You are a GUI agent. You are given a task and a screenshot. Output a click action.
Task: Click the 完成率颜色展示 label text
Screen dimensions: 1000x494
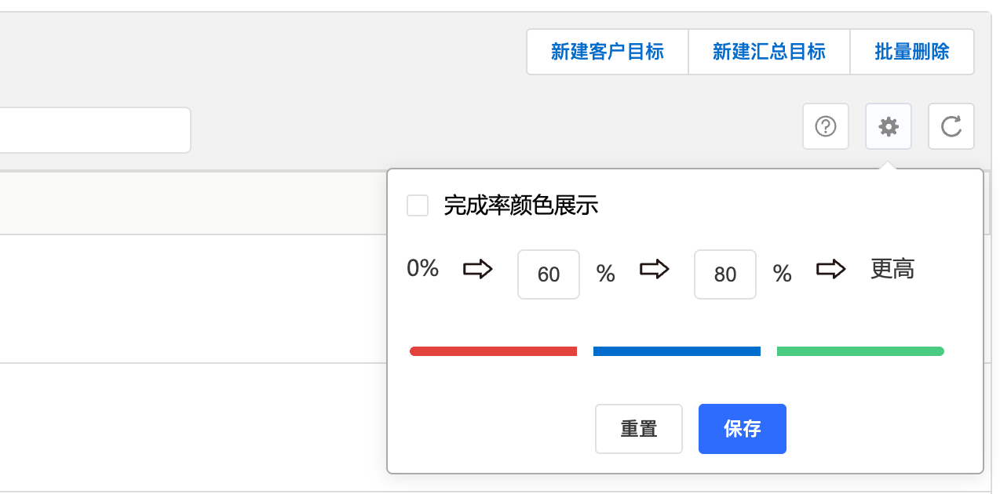tap(521, 206)
